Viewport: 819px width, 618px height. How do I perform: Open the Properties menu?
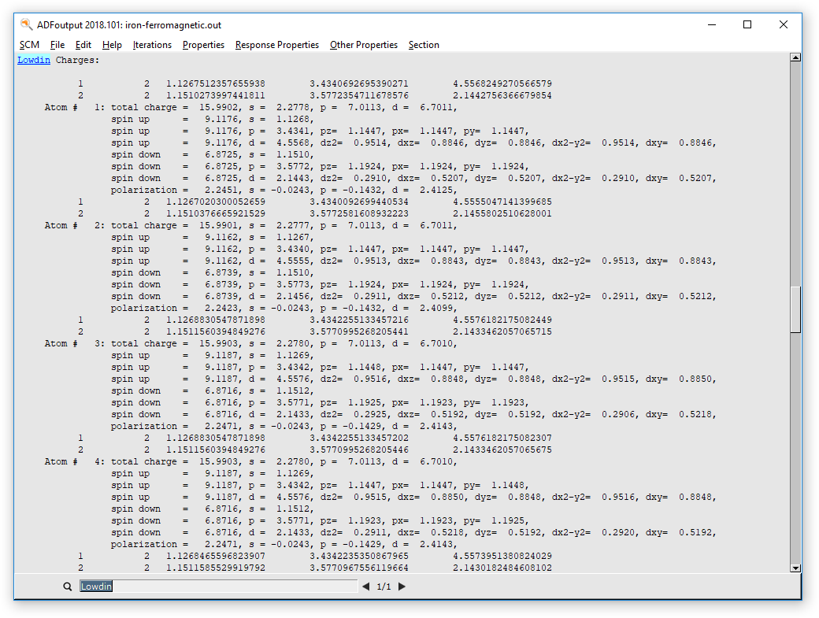tap(203, 45)
